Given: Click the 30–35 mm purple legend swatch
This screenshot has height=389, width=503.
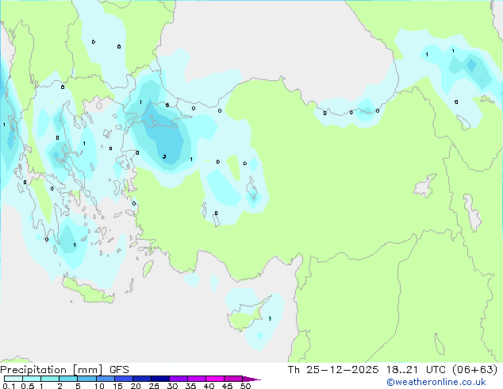Looking at the screenshot, I should click(x=179, y=379).
